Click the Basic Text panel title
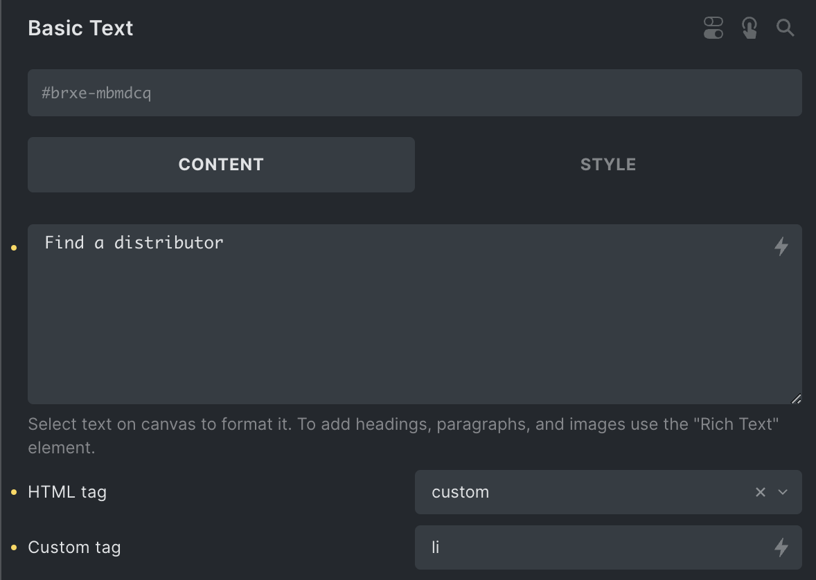Viewport: 816px width, 580px height. [80, 28]
